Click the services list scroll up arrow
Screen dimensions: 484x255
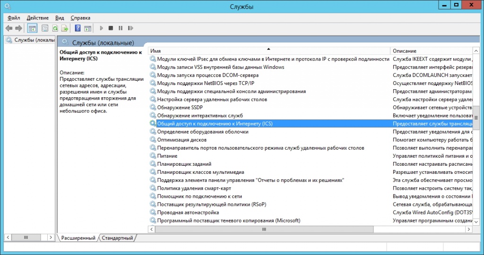pyautogui.click(x=476, y=51)
